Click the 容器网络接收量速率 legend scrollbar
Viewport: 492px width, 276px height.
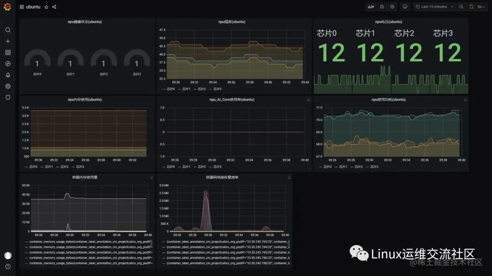pyautogui.click(x=289, y=242)
